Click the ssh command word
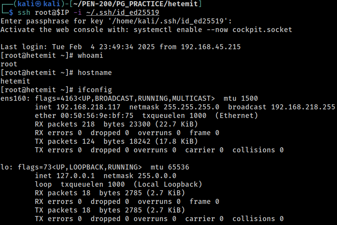 [24, 12]
